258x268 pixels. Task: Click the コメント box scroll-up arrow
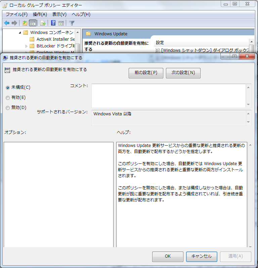point(249,87)
